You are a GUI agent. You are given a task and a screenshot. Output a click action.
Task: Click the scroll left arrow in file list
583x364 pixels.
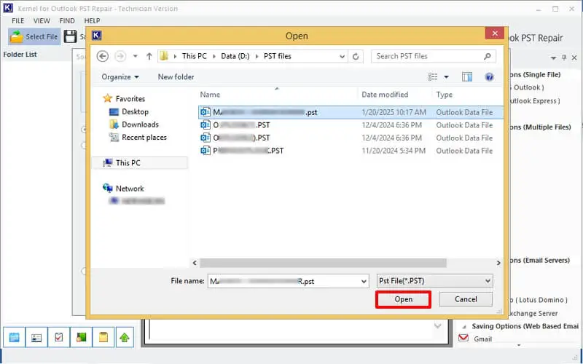point(195,263)
